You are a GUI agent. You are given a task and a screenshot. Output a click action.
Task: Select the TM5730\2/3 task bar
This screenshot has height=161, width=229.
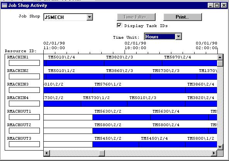pyautogui.click(x=174, y=77)
